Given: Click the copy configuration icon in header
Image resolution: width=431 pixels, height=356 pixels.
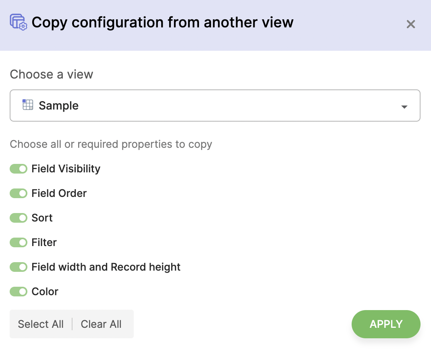Looking at the screenshot, I should click(18, 22).
